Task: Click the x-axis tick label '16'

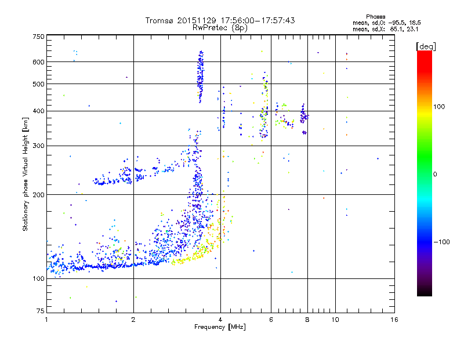Action: 394,320
